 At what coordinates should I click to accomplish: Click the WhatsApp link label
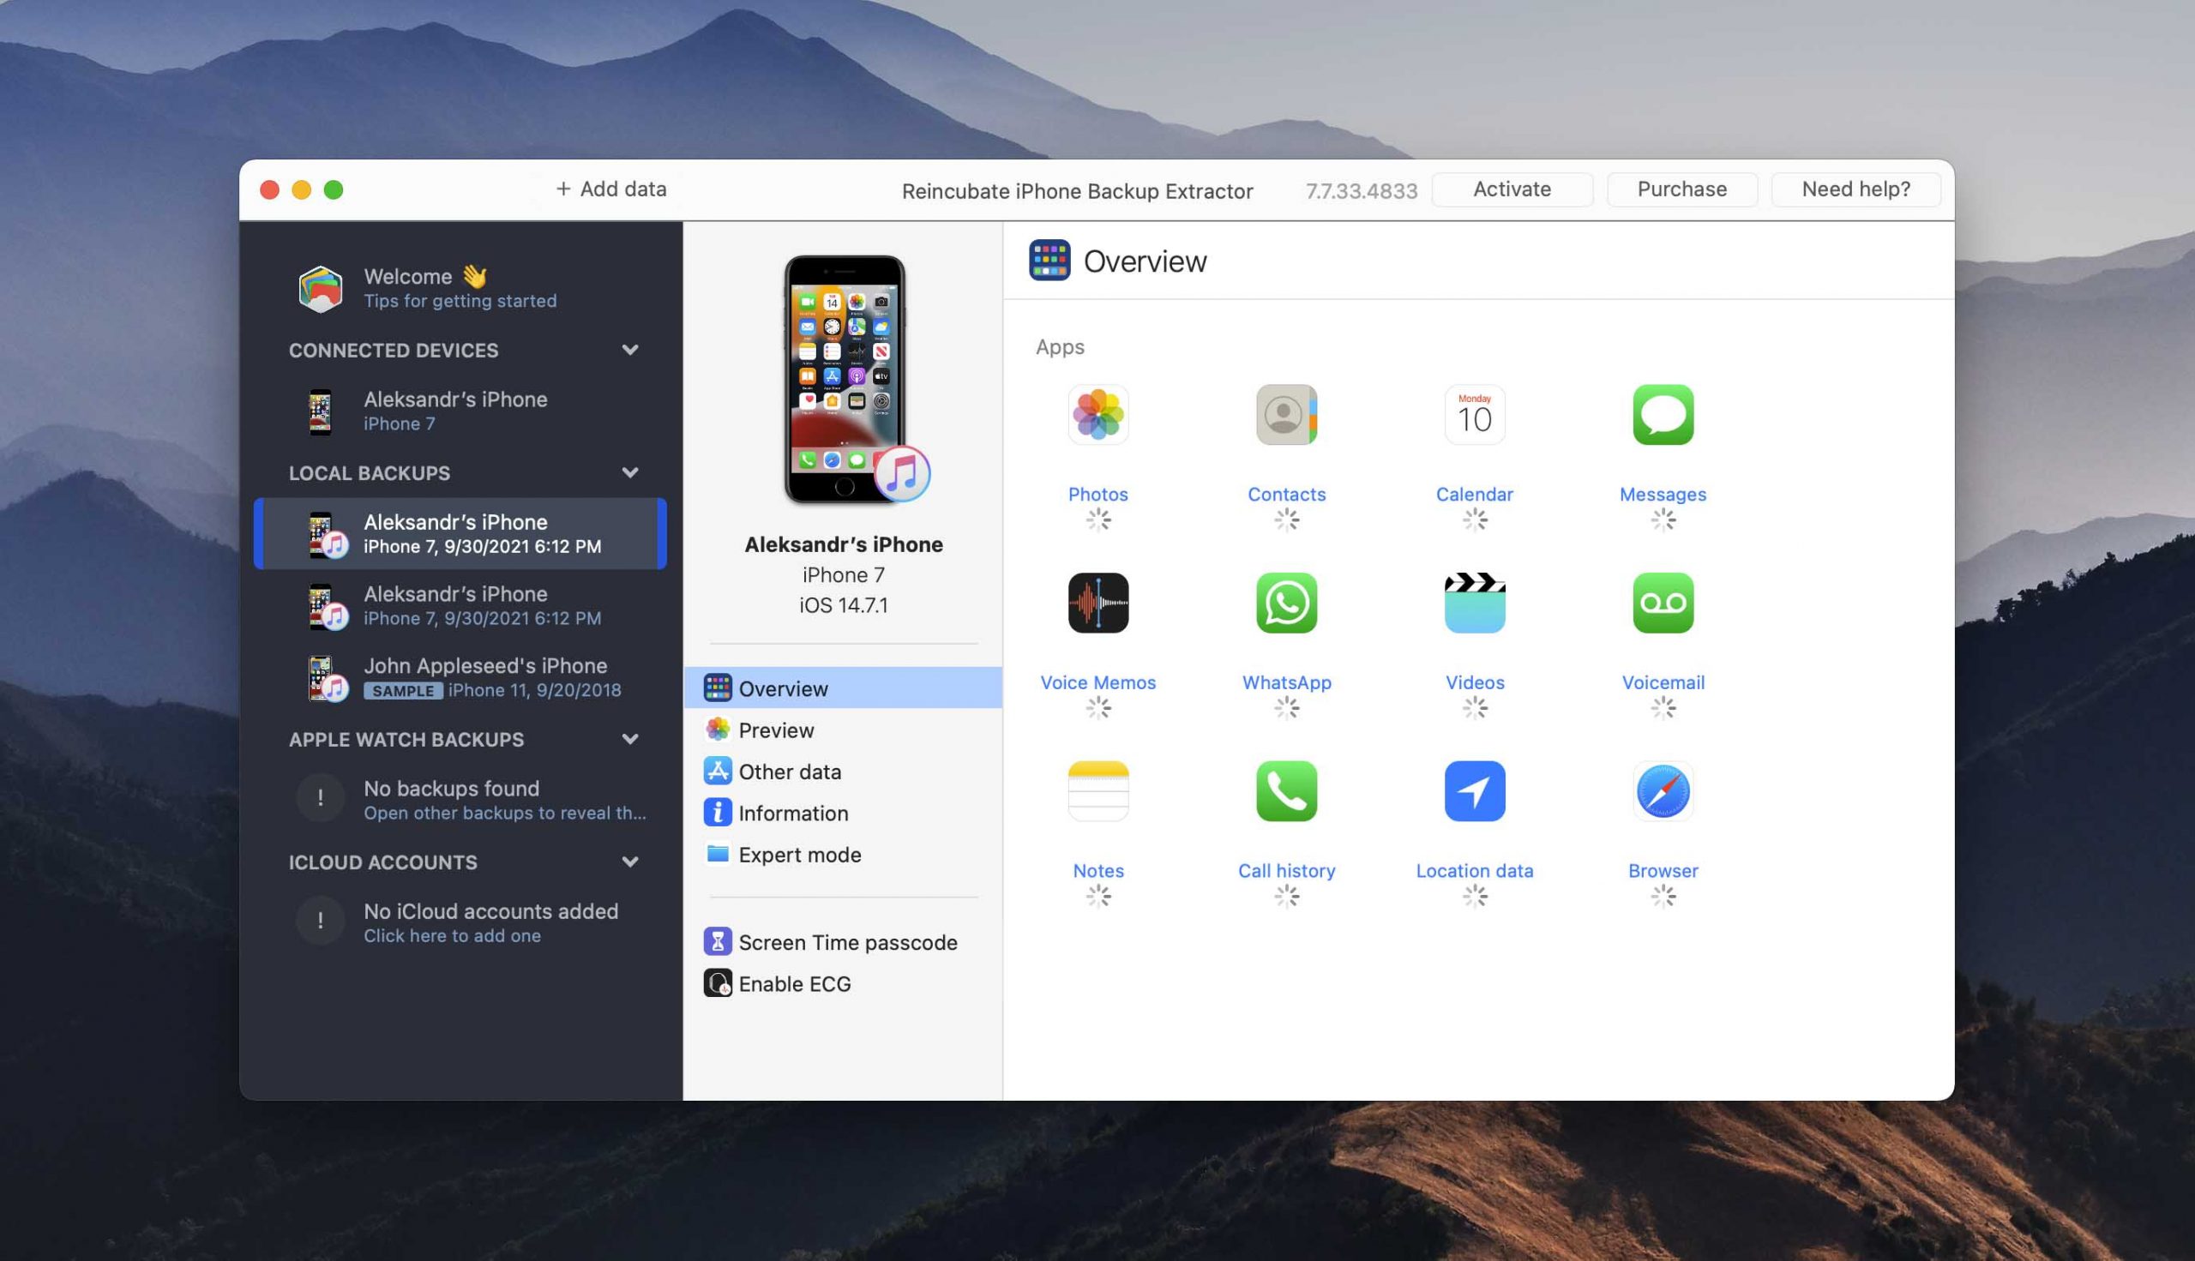point(1286,682)
